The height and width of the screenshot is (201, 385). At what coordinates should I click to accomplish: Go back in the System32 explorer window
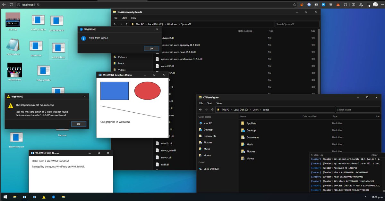(115, 24)
